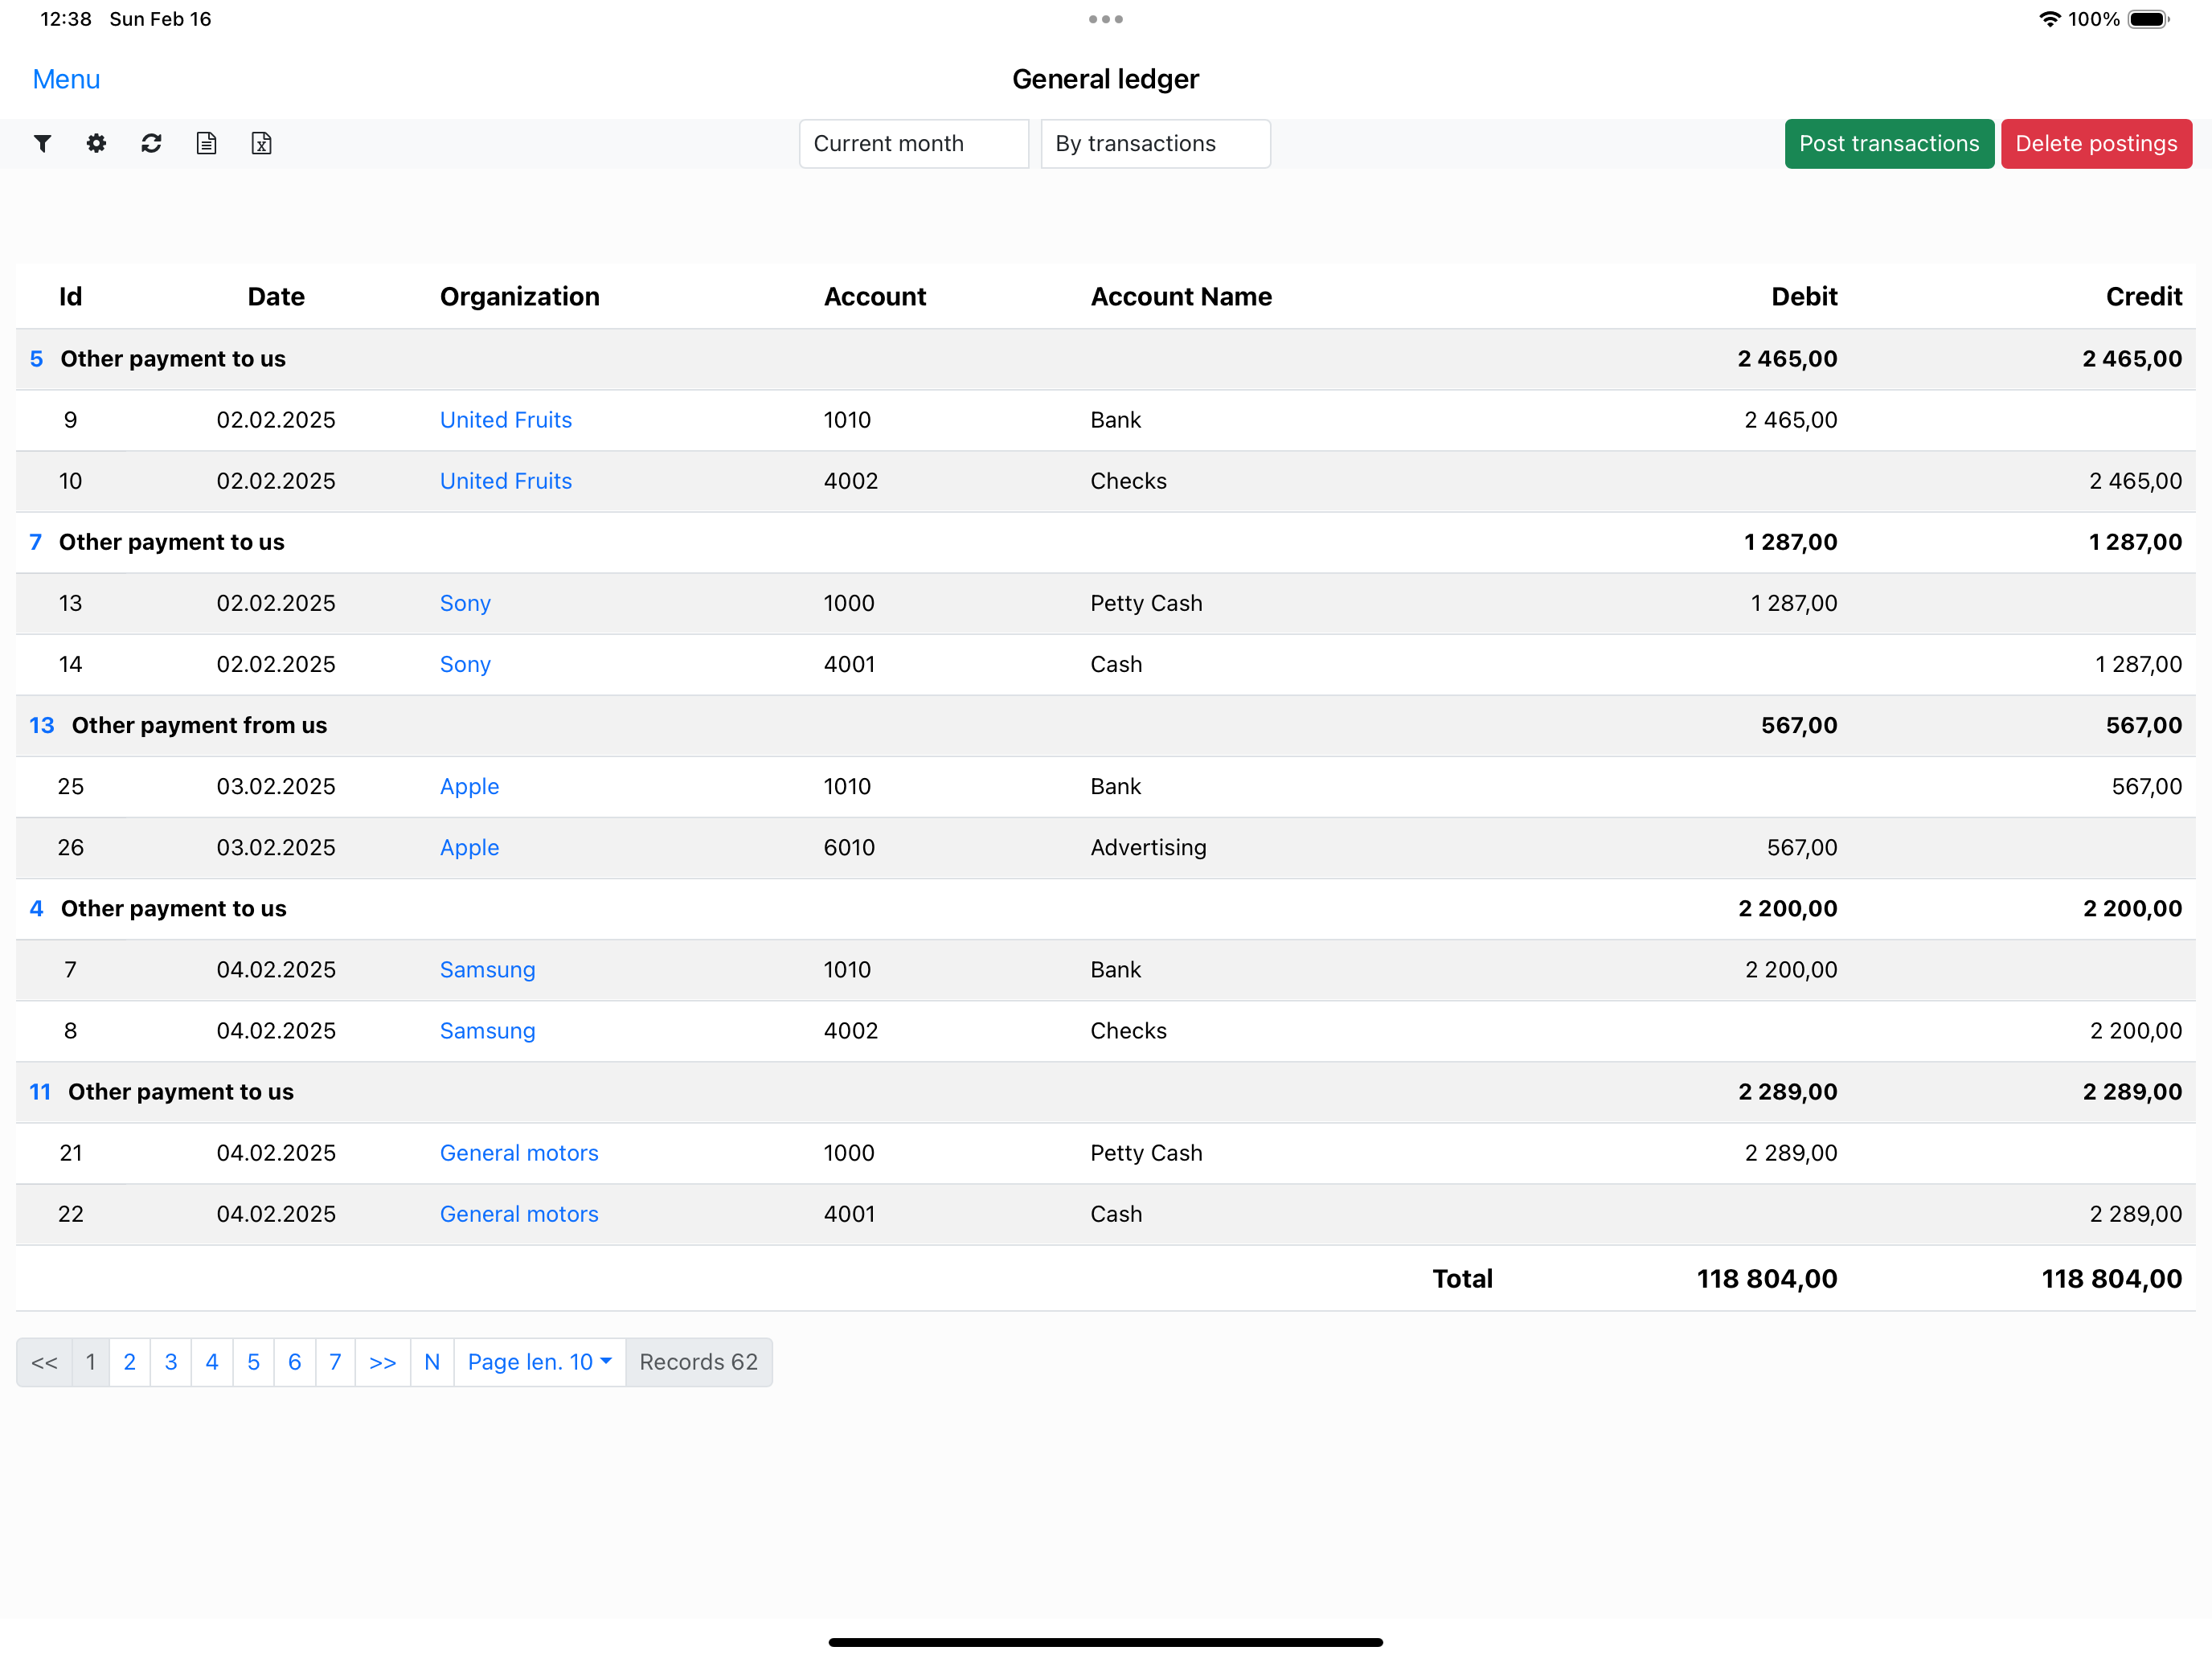The width and height of the screenshot is (2212, 1659).
Task: Go to page 3
Action: (171, 1362)
